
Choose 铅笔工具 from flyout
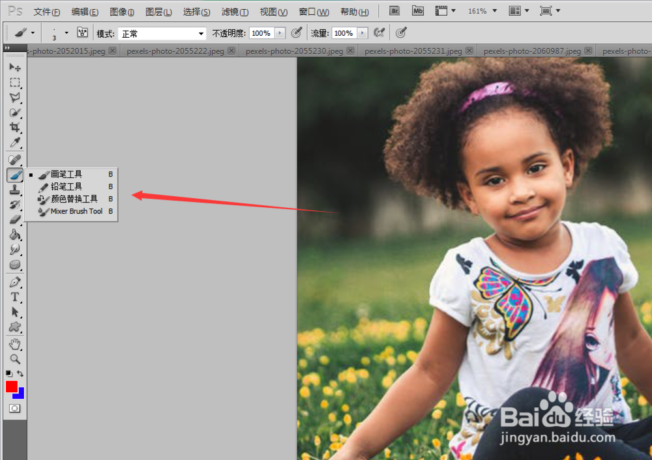(x=71, y=186)
